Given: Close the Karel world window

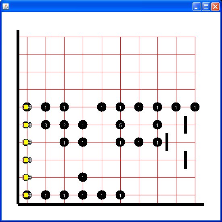Looking at the screenshot, I should click(x=215, y=6).
